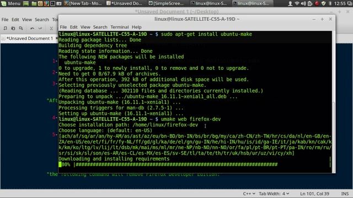Open the 12:55 panel clock

(x=340, y=3)
